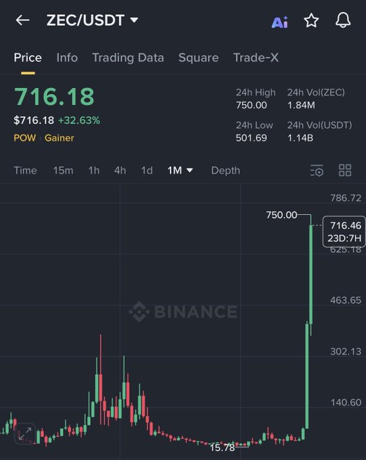Click the 24h Vol(ZEC) value 1.84M
This screenshot has width=366, height=460.
pyautogui.click(x=301, y=105)
